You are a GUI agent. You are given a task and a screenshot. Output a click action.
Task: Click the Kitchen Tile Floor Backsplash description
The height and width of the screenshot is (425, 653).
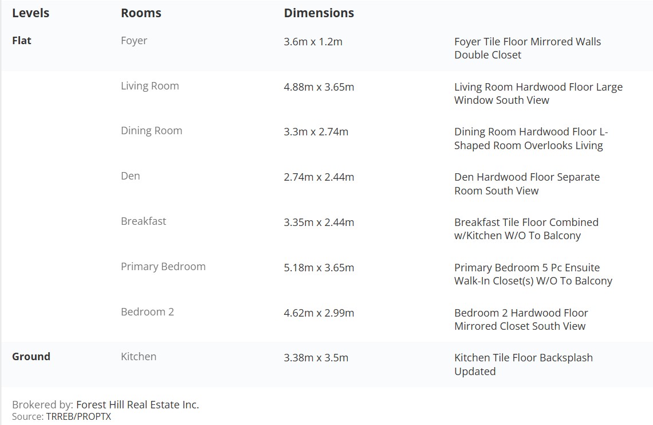point(524,365)
